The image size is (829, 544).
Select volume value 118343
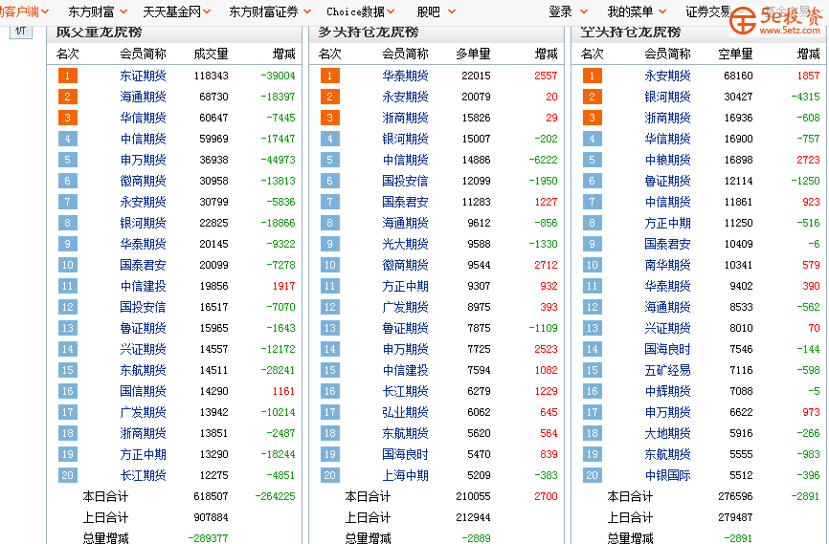pos(211,76)
